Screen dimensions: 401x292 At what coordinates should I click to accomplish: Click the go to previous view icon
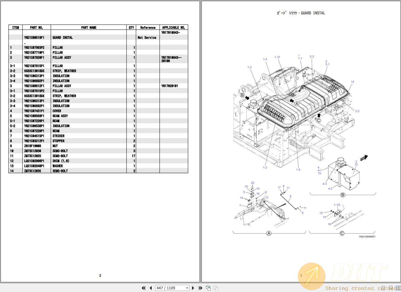208,288
